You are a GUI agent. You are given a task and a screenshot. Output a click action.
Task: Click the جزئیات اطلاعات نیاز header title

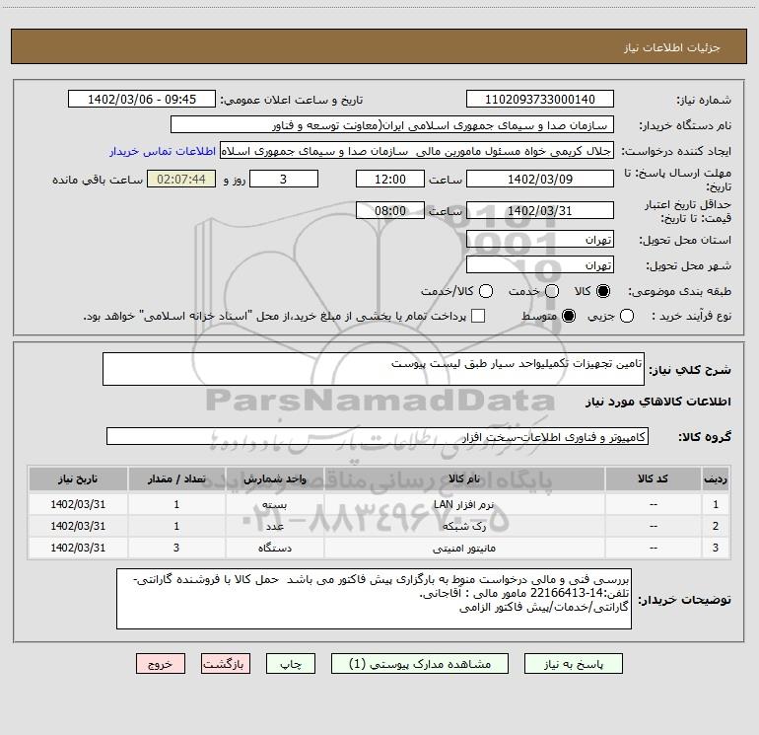[672, 47]
